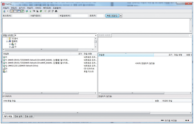The height and width of the screenshot is (125, 194).
Task: Click the 비밀번호(W) input field
Action: (x=79, y=16)
